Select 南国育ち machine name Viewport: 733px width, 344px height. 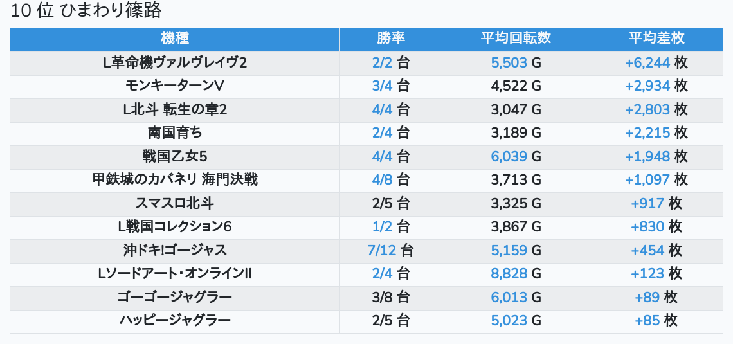[175, 133]
